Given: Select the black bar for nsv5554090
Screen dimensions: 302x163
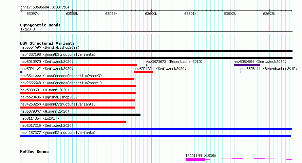Looking at the screenshot, I should 156,51.
